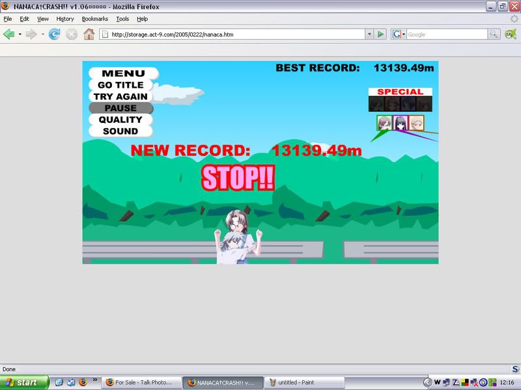Switch to the untitled - Paint taskbar window
The width and height of the screenshot is (521, 390).
point(304,382)
